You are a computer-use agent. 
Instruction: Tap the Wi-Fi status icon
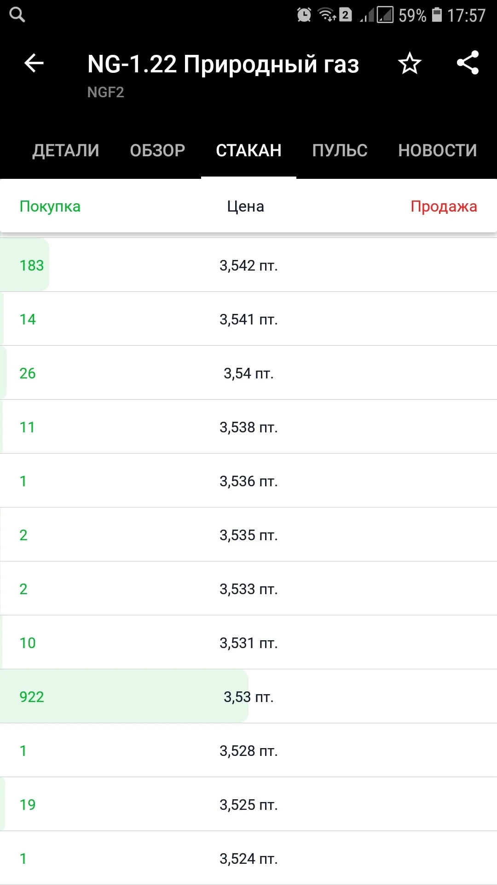tap(327, 15)
